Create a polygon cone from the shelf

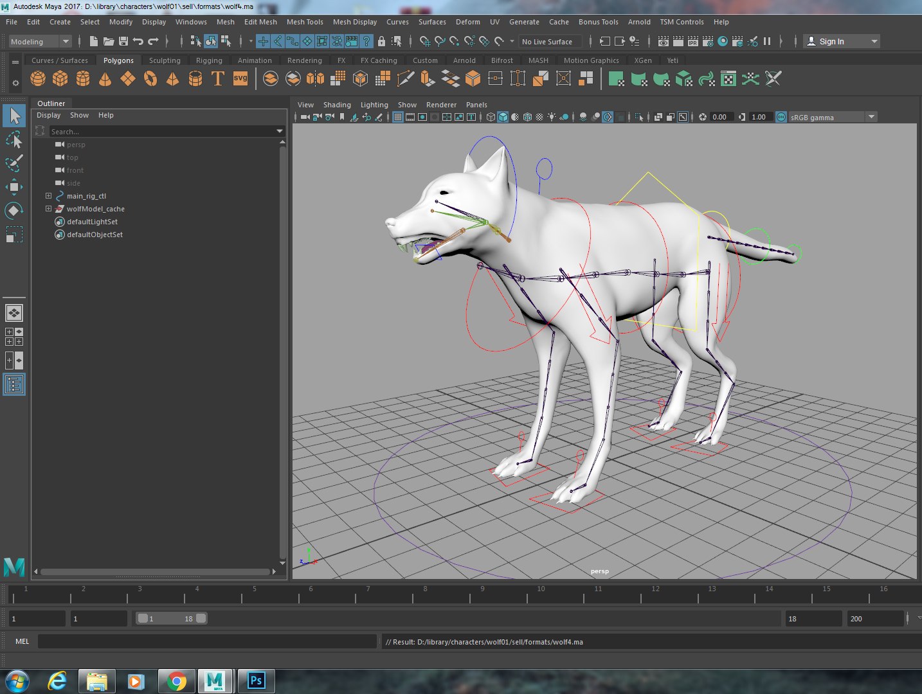[105, 79]
